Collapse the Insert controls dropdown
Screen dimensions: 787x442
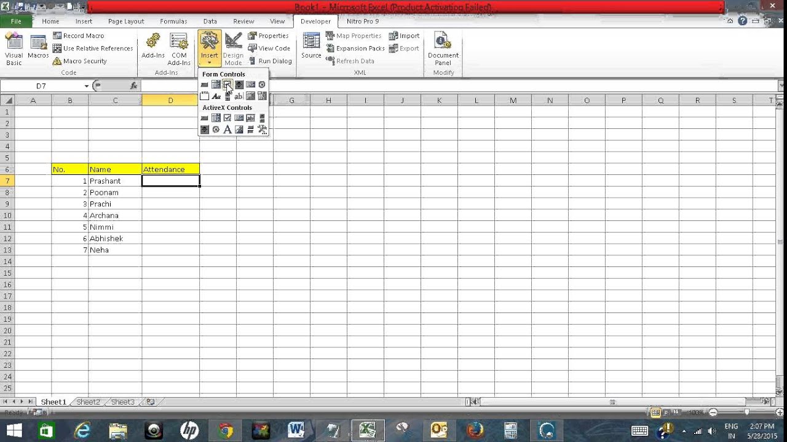(209, 48)
